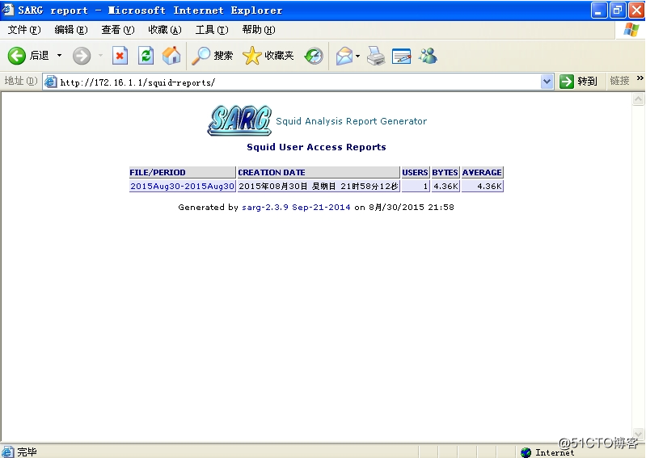Restore down the Internet Explorer window
This screenshot has width=646, height=458.
click(618, 11)
